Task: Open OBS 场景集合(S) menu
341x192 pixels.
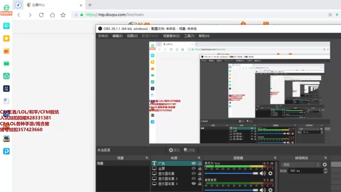Action: tap(171, 36)
